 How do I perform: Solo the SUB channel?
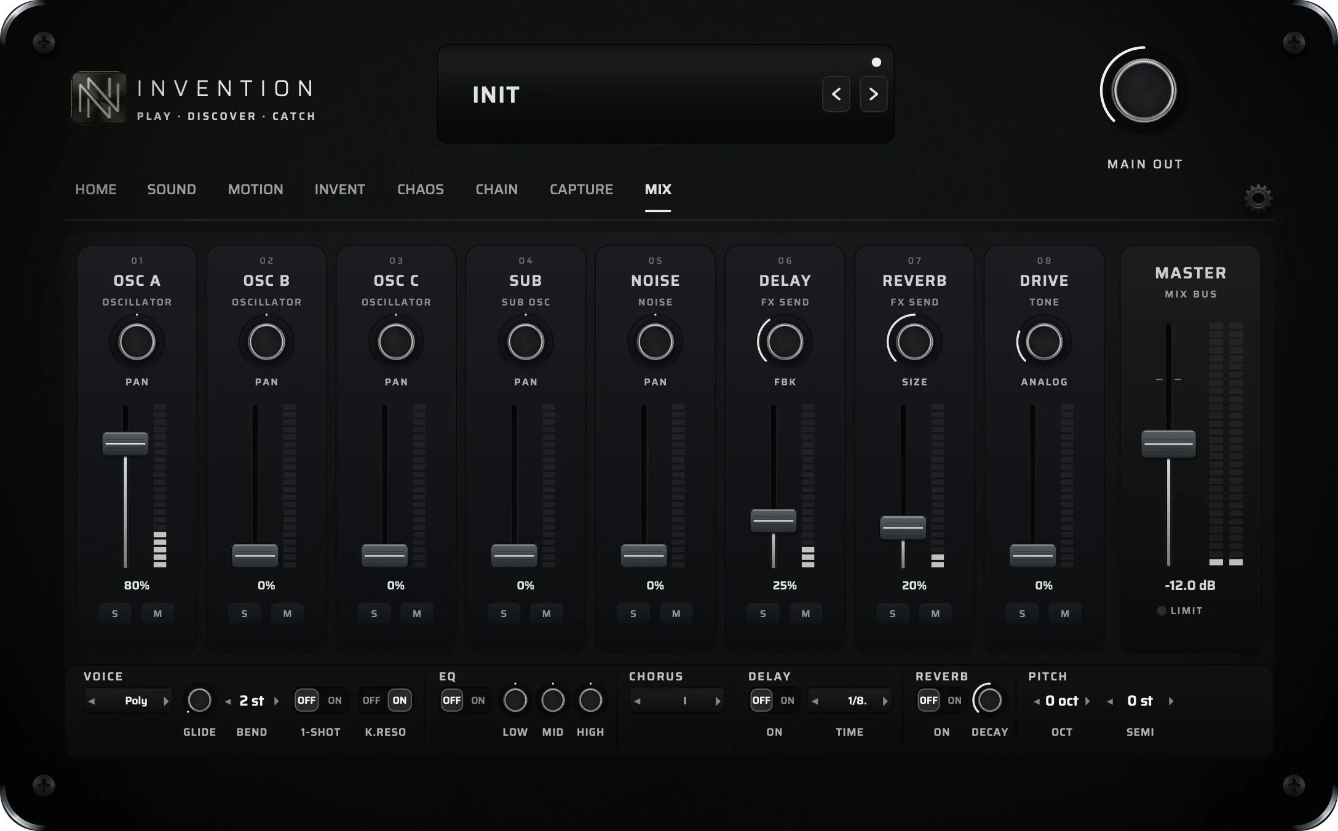[x=504, y=613]
